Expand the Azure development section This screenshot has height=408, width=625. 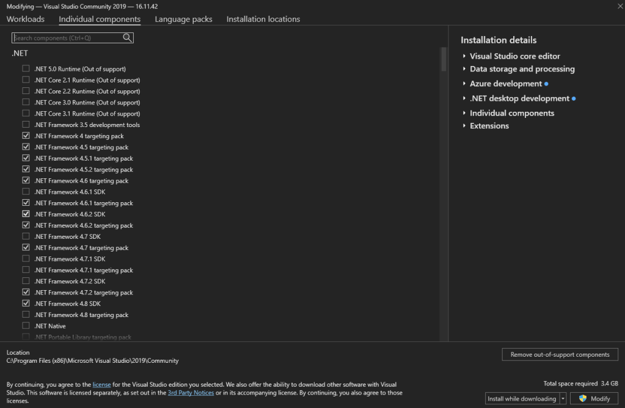click(464, 84)
